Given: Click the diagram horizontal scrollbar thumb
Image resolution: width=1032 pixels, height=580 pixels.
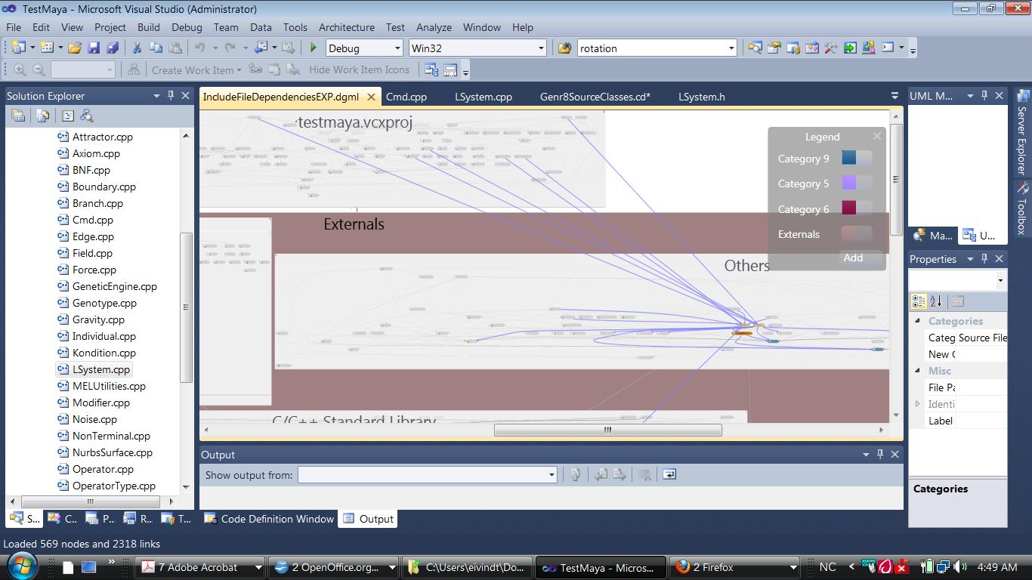Looking at the screenshot, I should click(607, 430).
